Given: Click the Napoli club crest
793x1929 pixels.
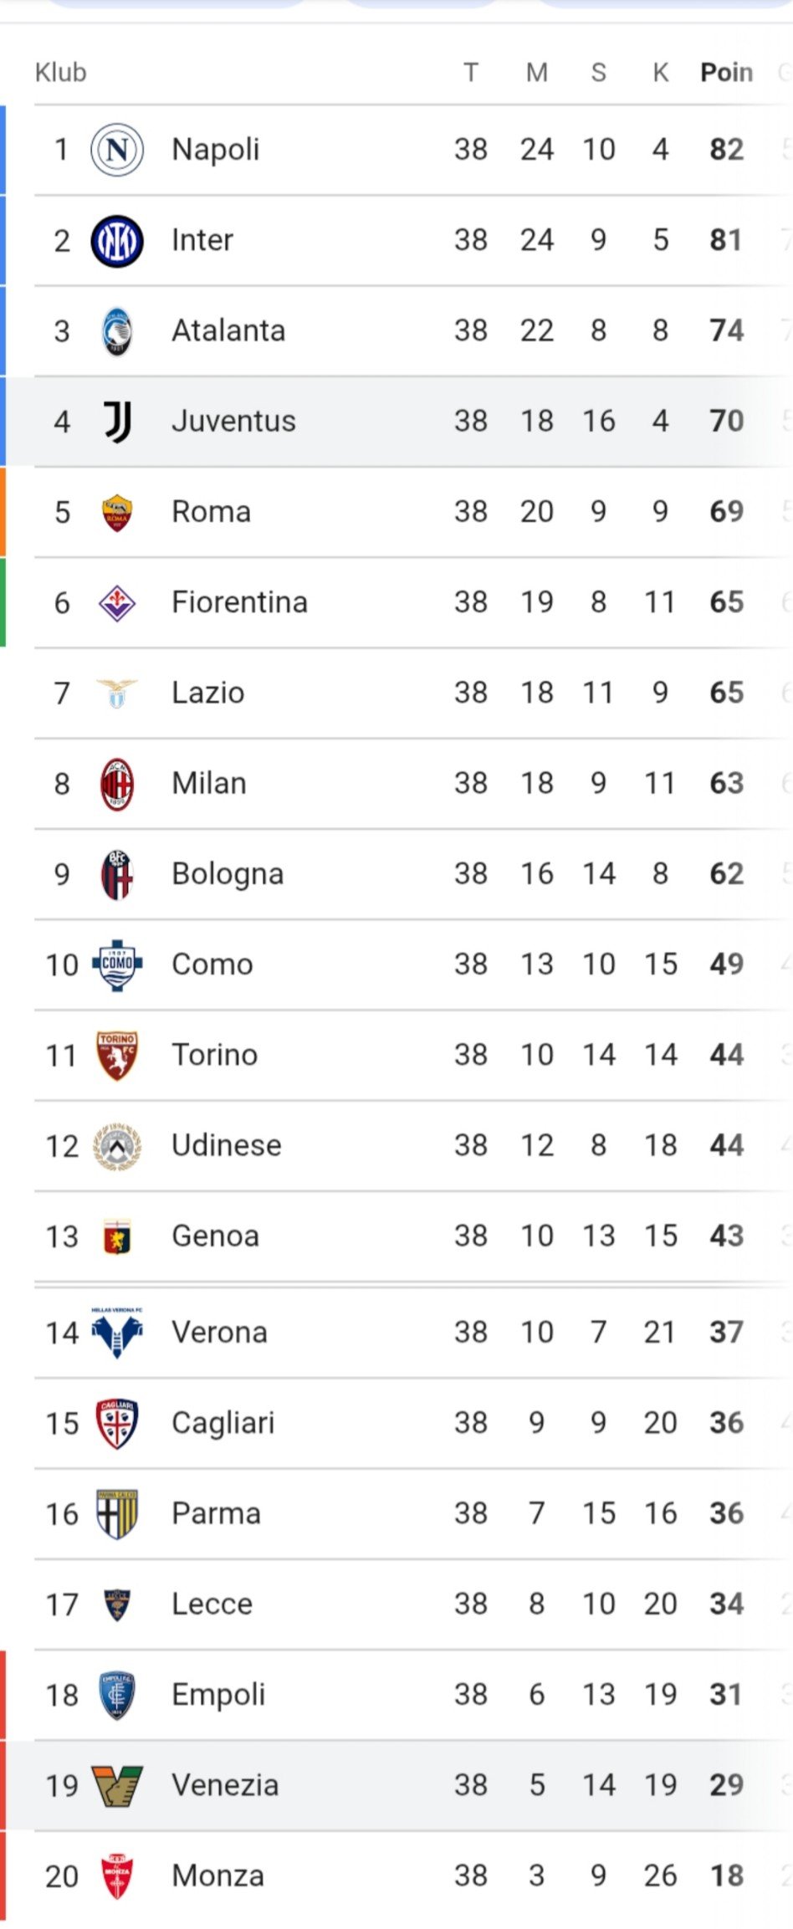Looking at the screenshot, I should pyautogui.click(x=117, y=150).
